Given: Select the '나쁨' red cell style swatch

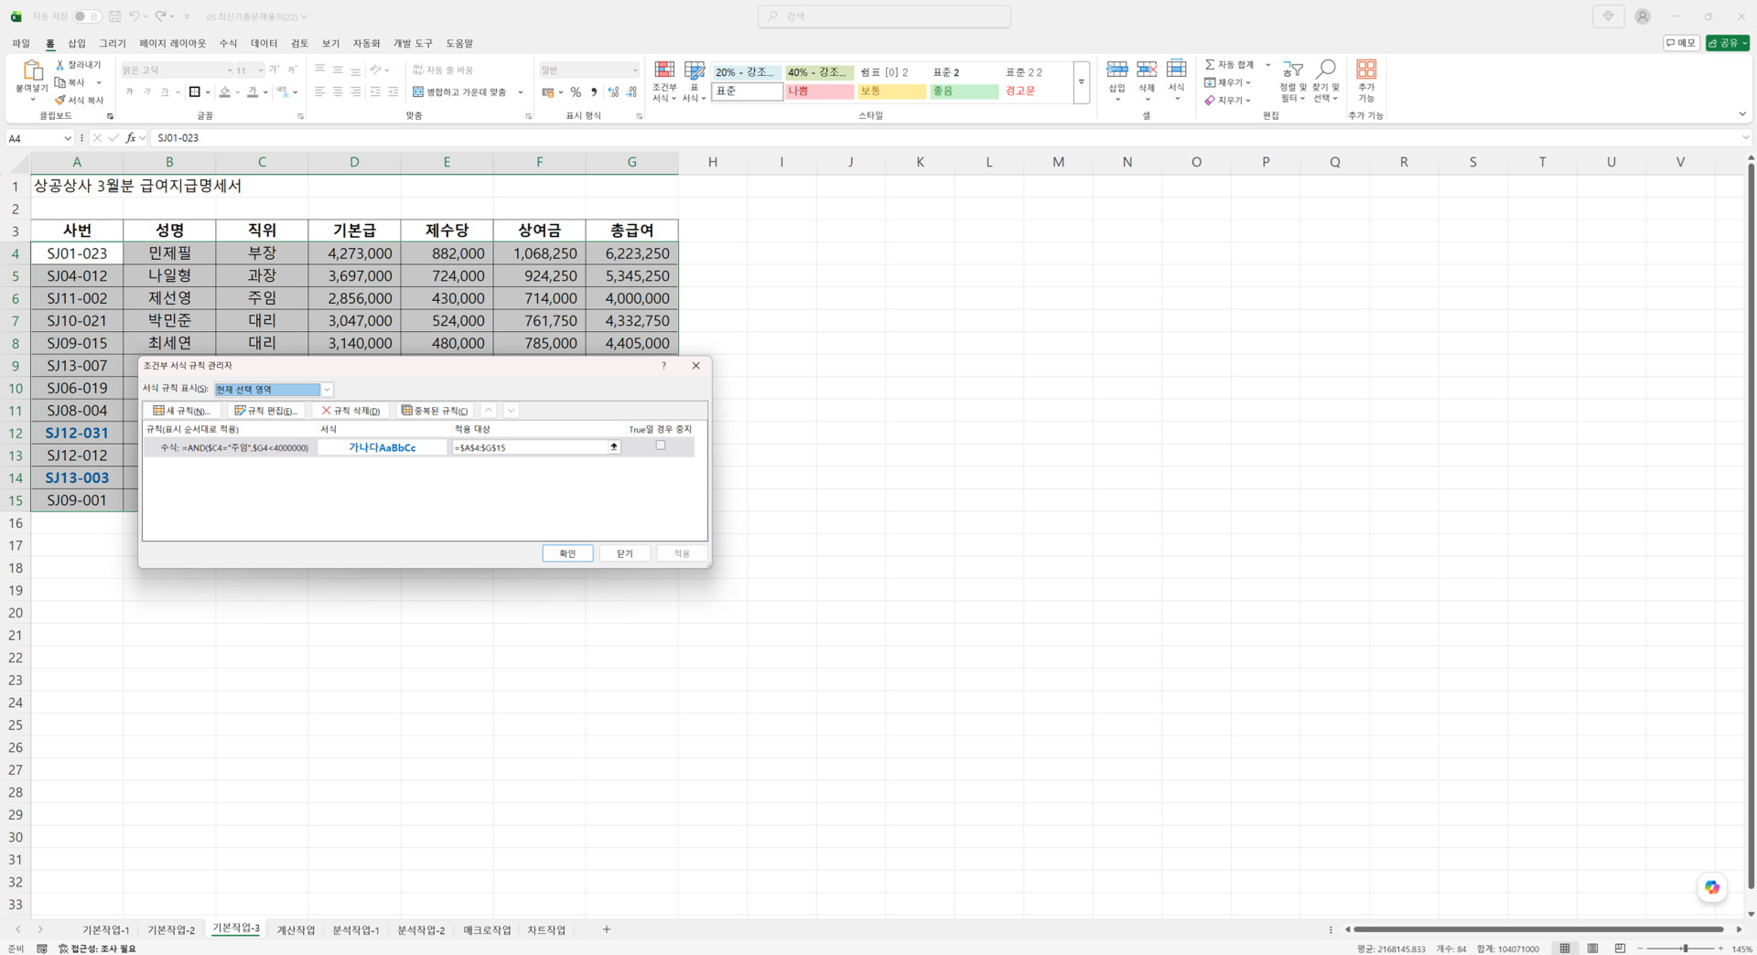Looking at the screenshot, I should [x=819, y=91].
